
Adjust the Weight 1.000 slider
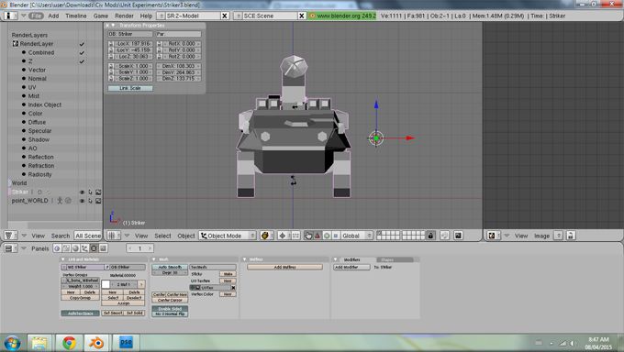click(81, 286)
